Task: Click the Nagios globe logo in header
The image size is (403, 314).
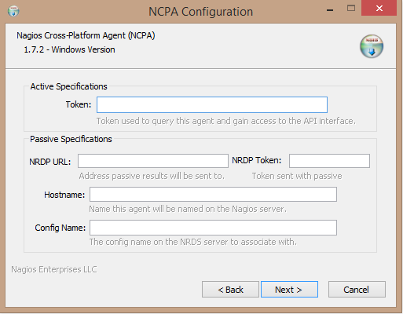Action: [x=372, y=46]
